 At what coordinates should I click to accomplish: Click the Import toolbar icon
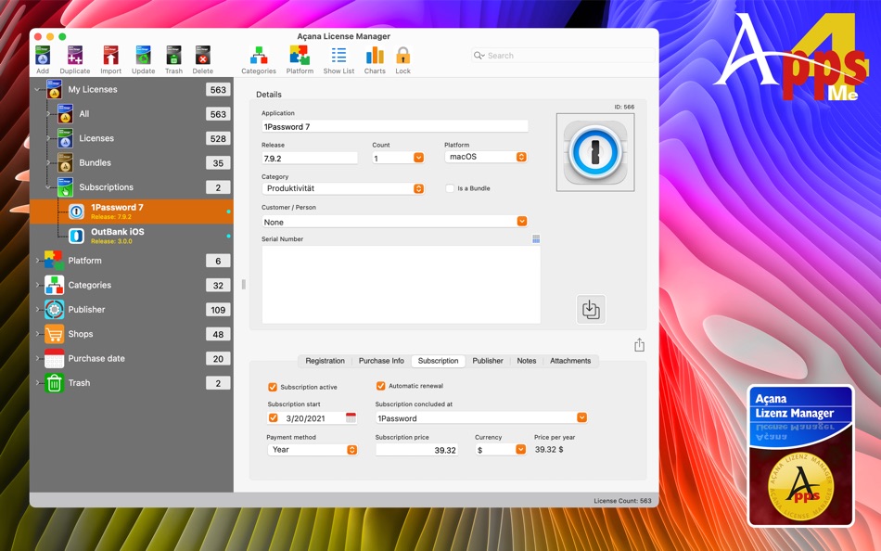click(x=110, y=56)
